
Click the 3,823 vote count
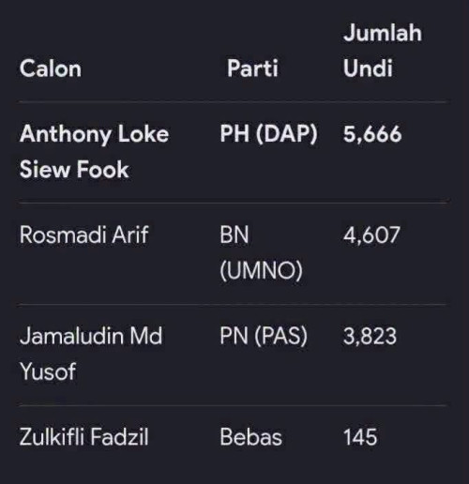370,336
